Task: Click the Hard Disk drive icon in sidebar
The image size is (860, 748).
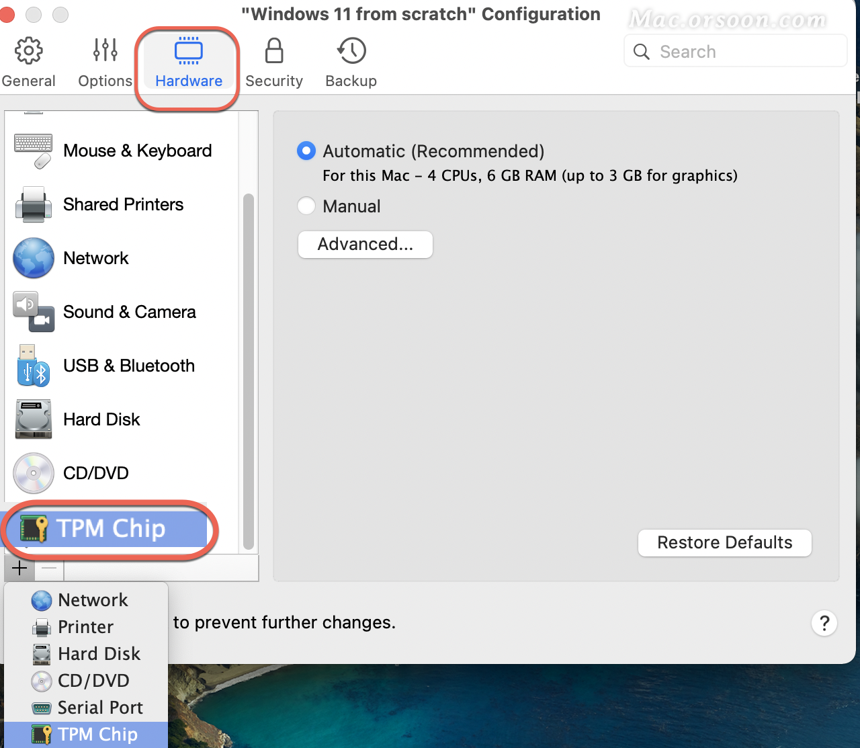Action: click(x=34, y=419)
